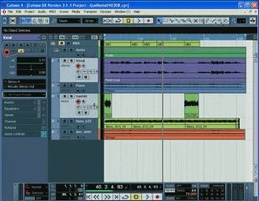
Task: Open the File menu
Action: [10, 12]
